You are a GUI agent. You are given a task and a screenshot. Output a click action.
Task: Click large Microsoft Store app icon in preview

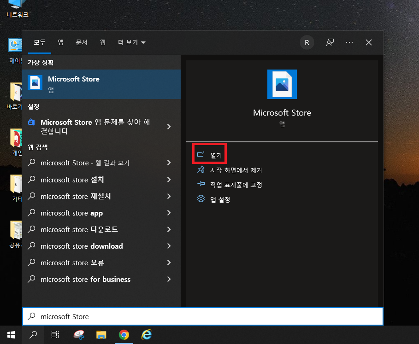pyautogui.click(x=282, y=84)
